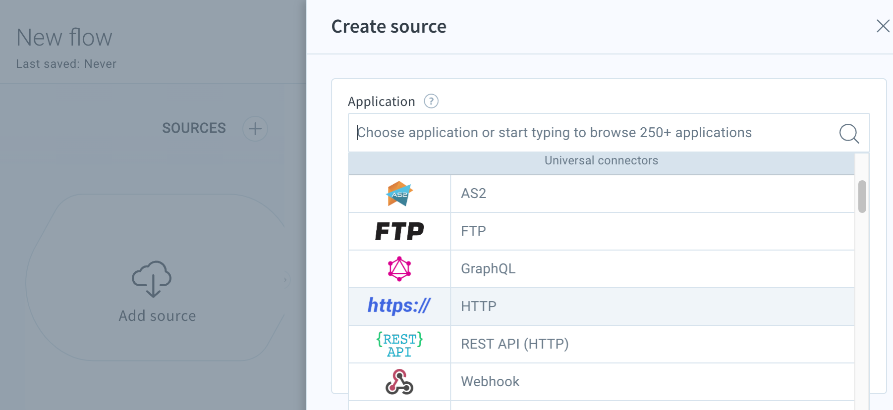Close the Create source panel
893x410 pixels.
pyautogui.click(x=883, y=26)
